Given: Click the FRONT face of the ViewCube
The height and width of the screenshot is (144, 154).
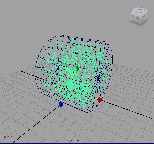Looking at the screenshot, I should point(136,17).
